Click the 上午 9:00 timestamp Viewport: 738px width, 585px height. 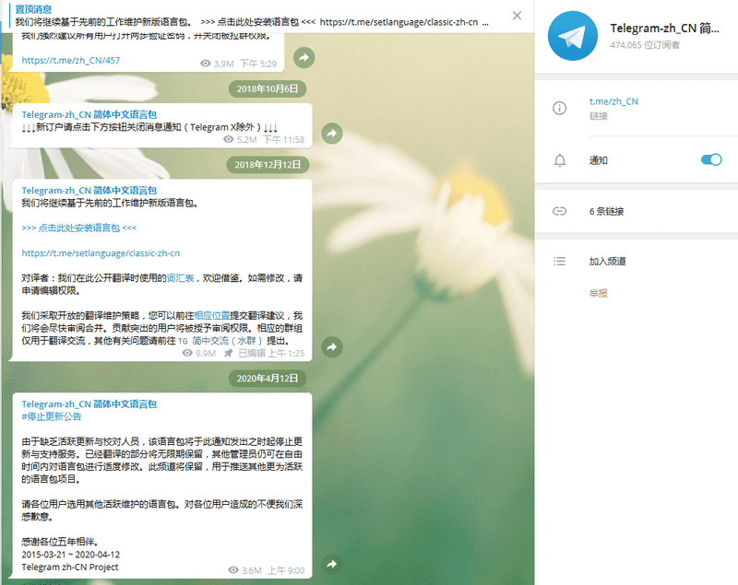tap(286, 570)
